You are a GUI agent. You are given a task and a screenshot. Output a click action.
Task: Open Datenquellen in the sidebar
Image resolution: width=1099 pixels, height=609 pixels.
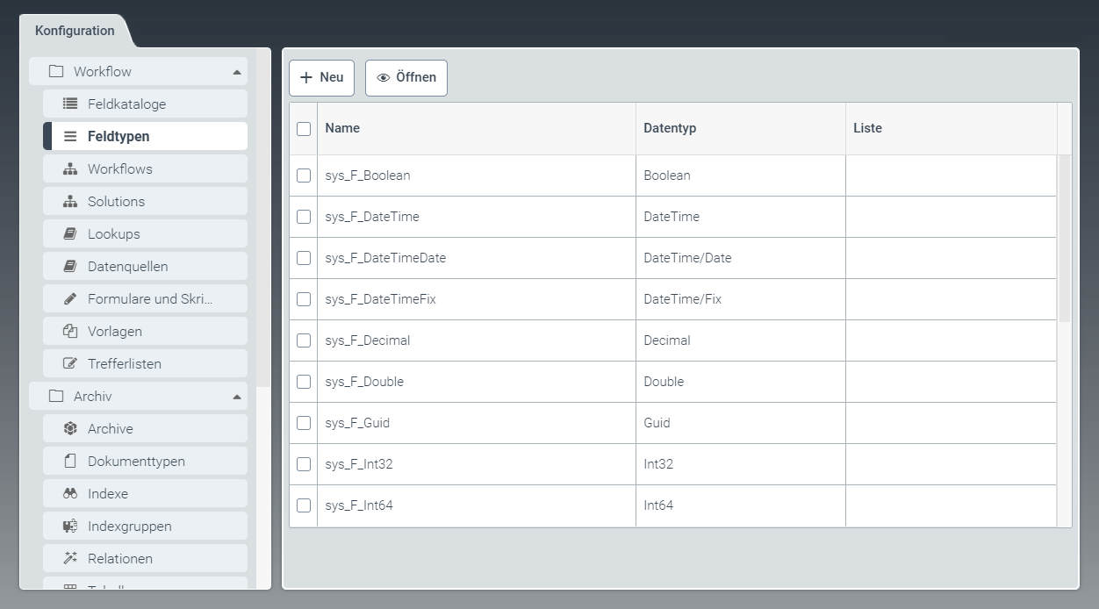click(127, 266)
